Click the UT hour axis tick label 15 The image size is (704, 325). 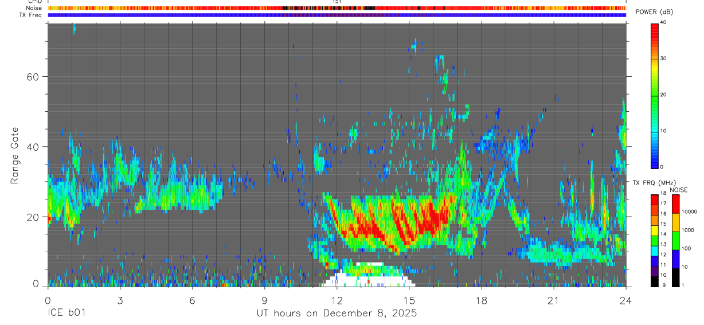click(409, 300)
